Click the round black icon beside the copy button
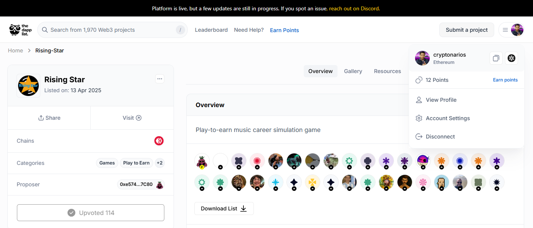Screen dimensions: 533x228 click(x=511, y=58)
